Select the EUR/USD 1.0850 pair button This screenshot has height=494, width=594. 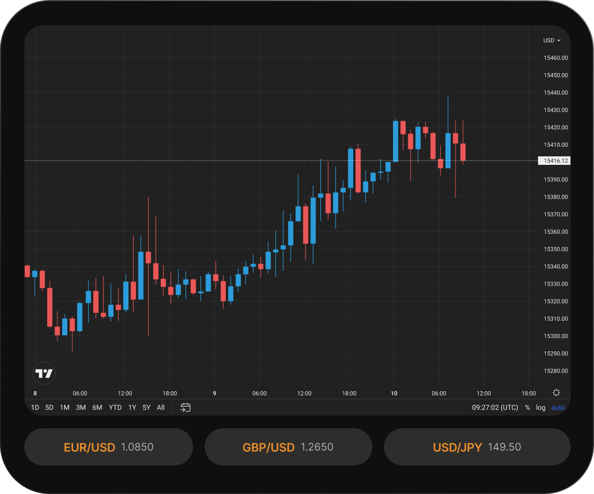(x=108, y=447)
